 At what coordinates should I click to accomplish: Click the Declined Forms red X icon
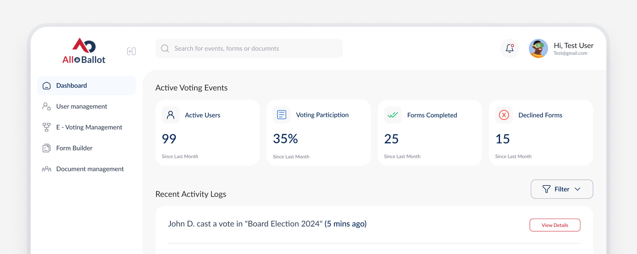[504, 115]
